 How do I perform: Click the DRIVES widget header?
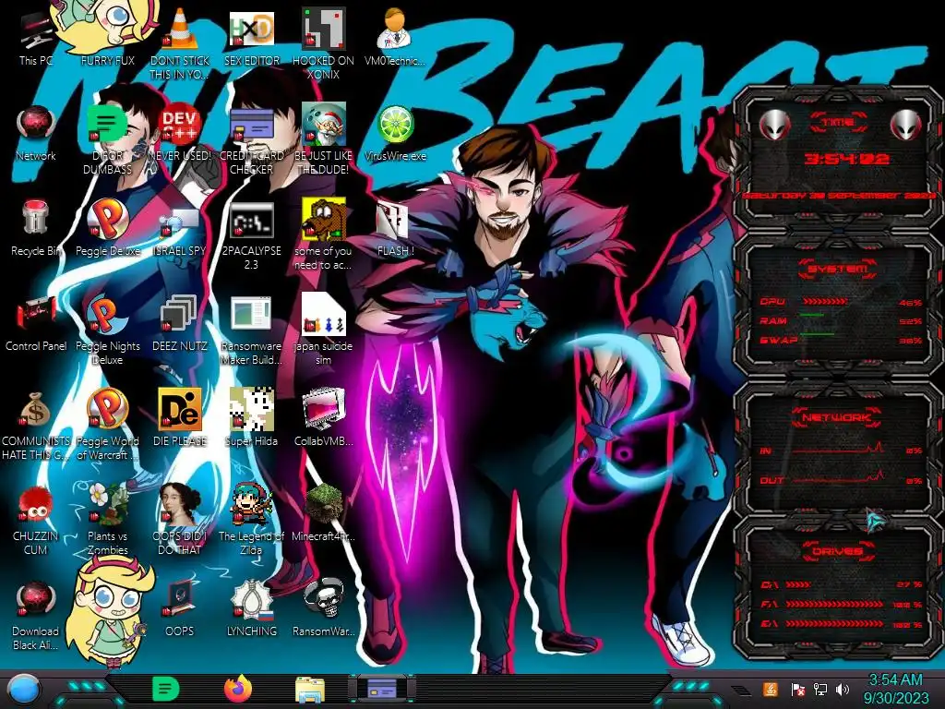click(x=838, y=551)
